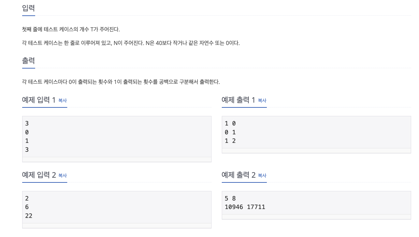Click the 예제 출력 2 heading
Viewport: 419px width, 237px height.
(x=238, y=175)
